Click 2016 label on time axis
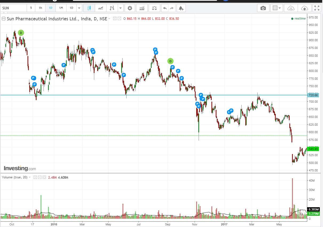The height and width of the screenshot is (227, 323). [54, 224]
